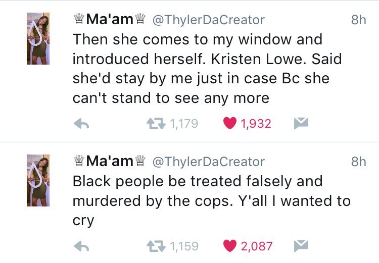The height and width of the screenshot is (263, 379).
Task: Reply to the Kristen Lowe tweet
Action: click(81, 124)
